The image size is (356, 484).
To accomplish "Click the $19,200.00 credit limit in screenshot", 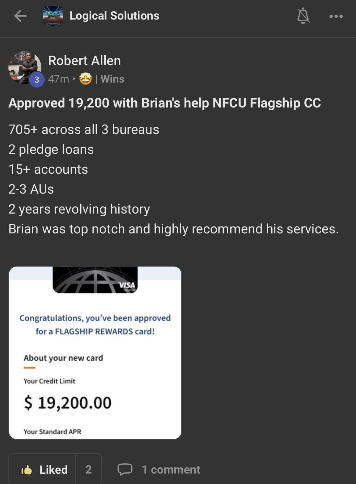I will 68,403.
